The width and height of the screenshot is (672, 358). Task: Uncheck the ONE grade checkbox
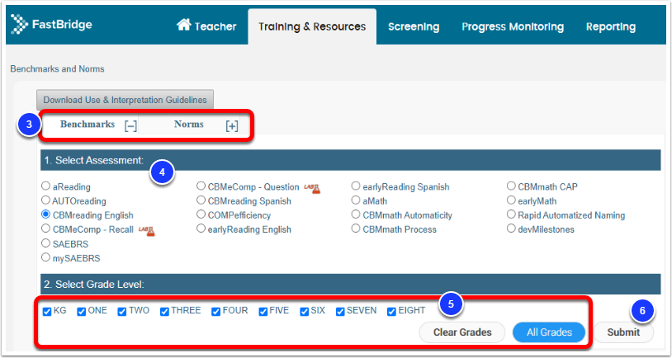coord(82,312)
